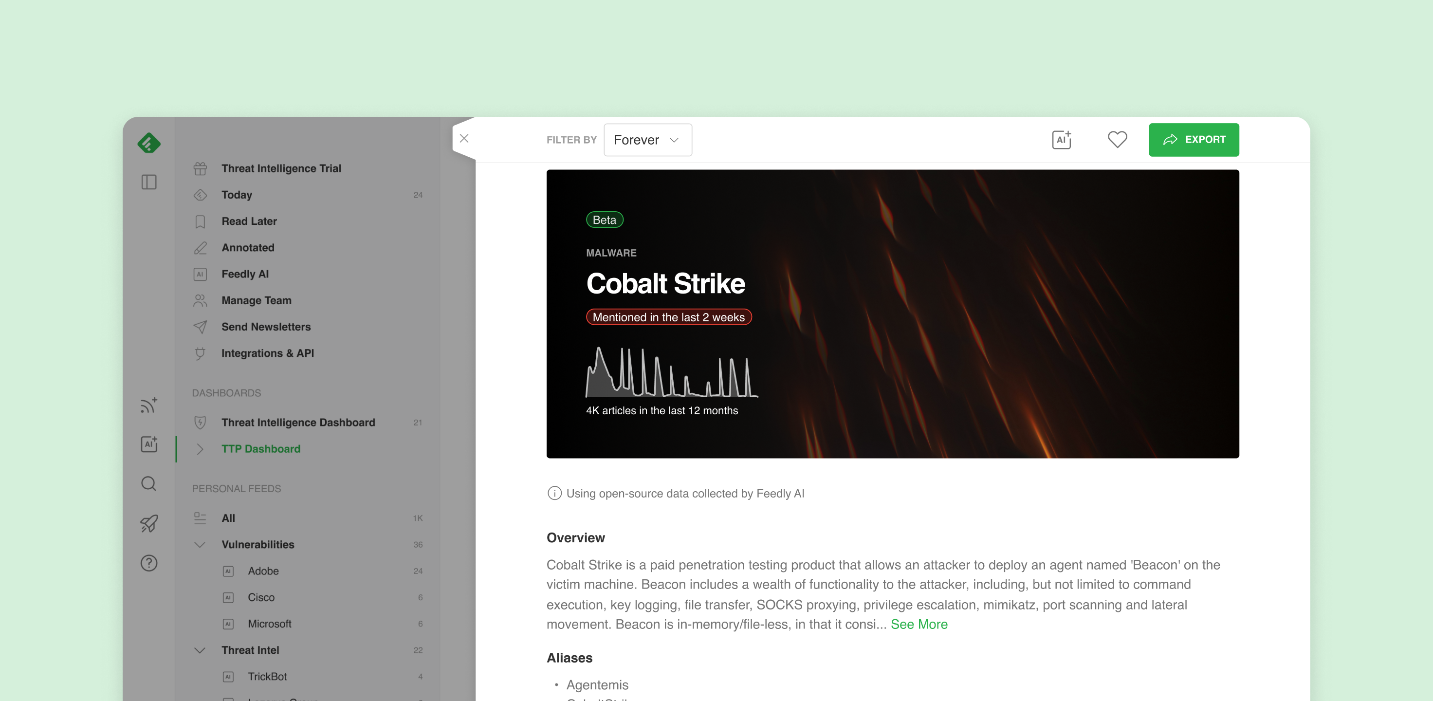Click the plug icon beside Integrations & API
Image resolution: width=1433 pixels, height=701 pixels.
pos(200,353)
